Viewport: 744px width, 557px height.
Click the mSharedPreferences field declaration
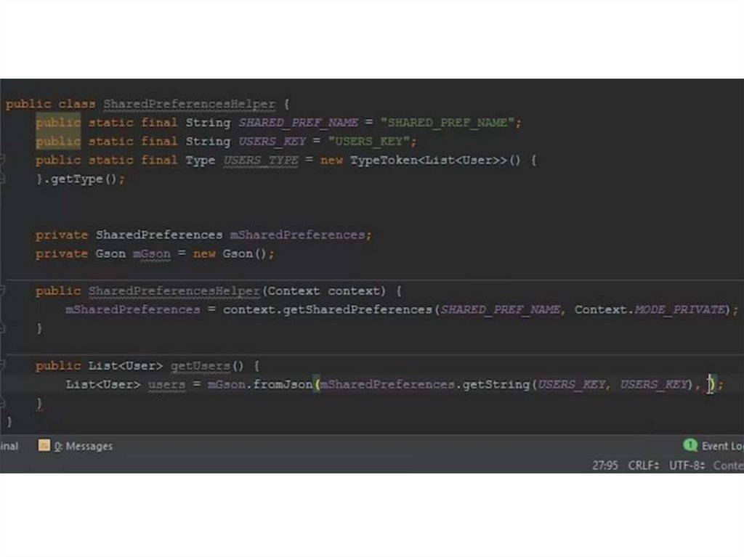point(297,235)
